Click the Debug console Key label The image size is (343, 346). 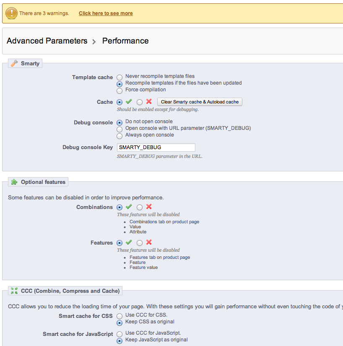coord(88,147)
